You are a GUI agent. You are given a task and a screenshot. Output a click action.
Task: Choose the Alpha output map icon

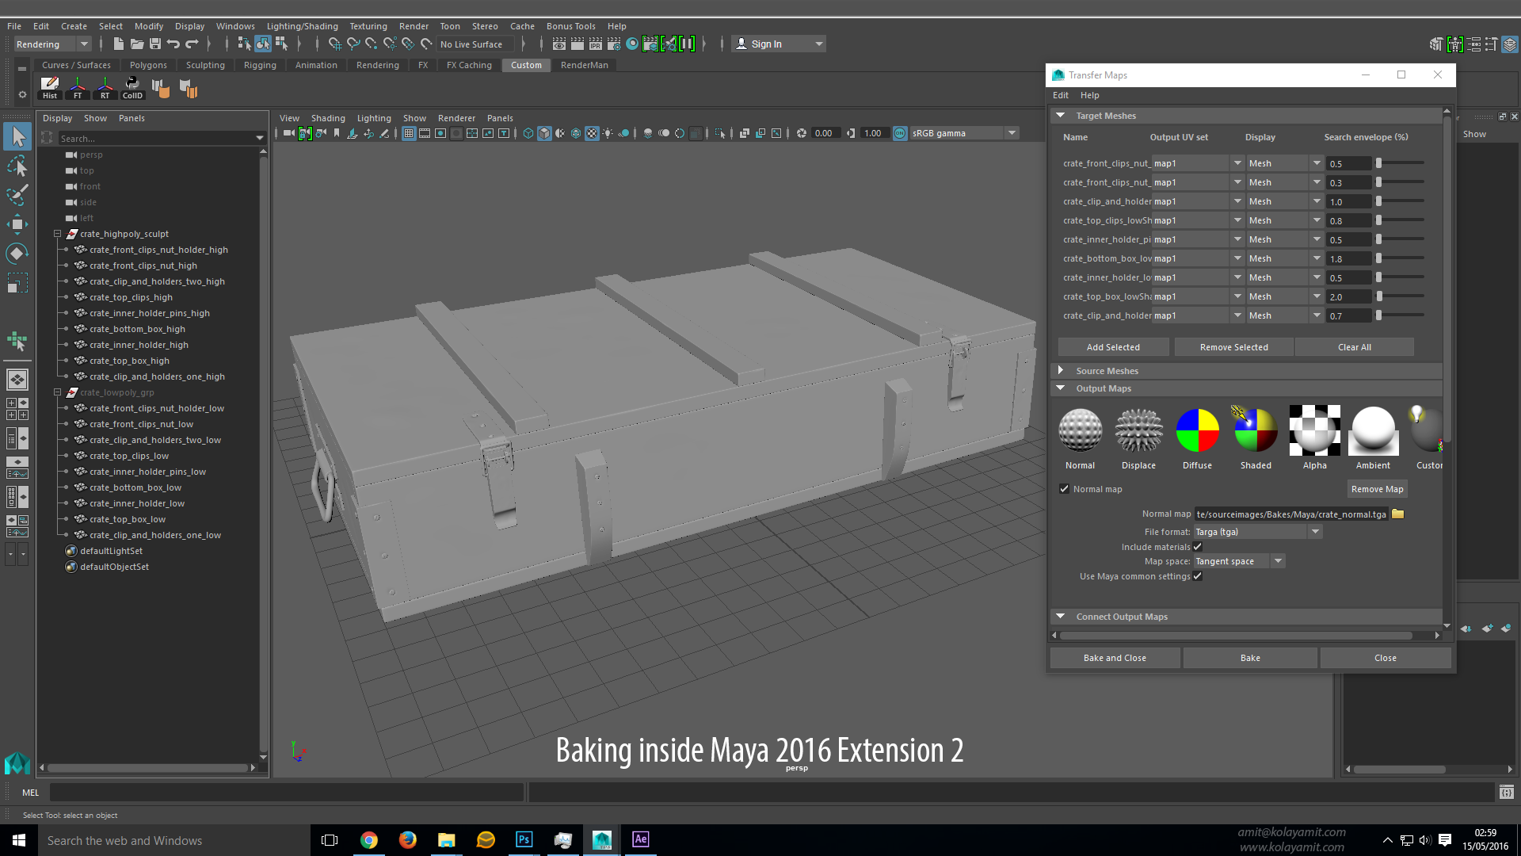[x=1314, y=430]
